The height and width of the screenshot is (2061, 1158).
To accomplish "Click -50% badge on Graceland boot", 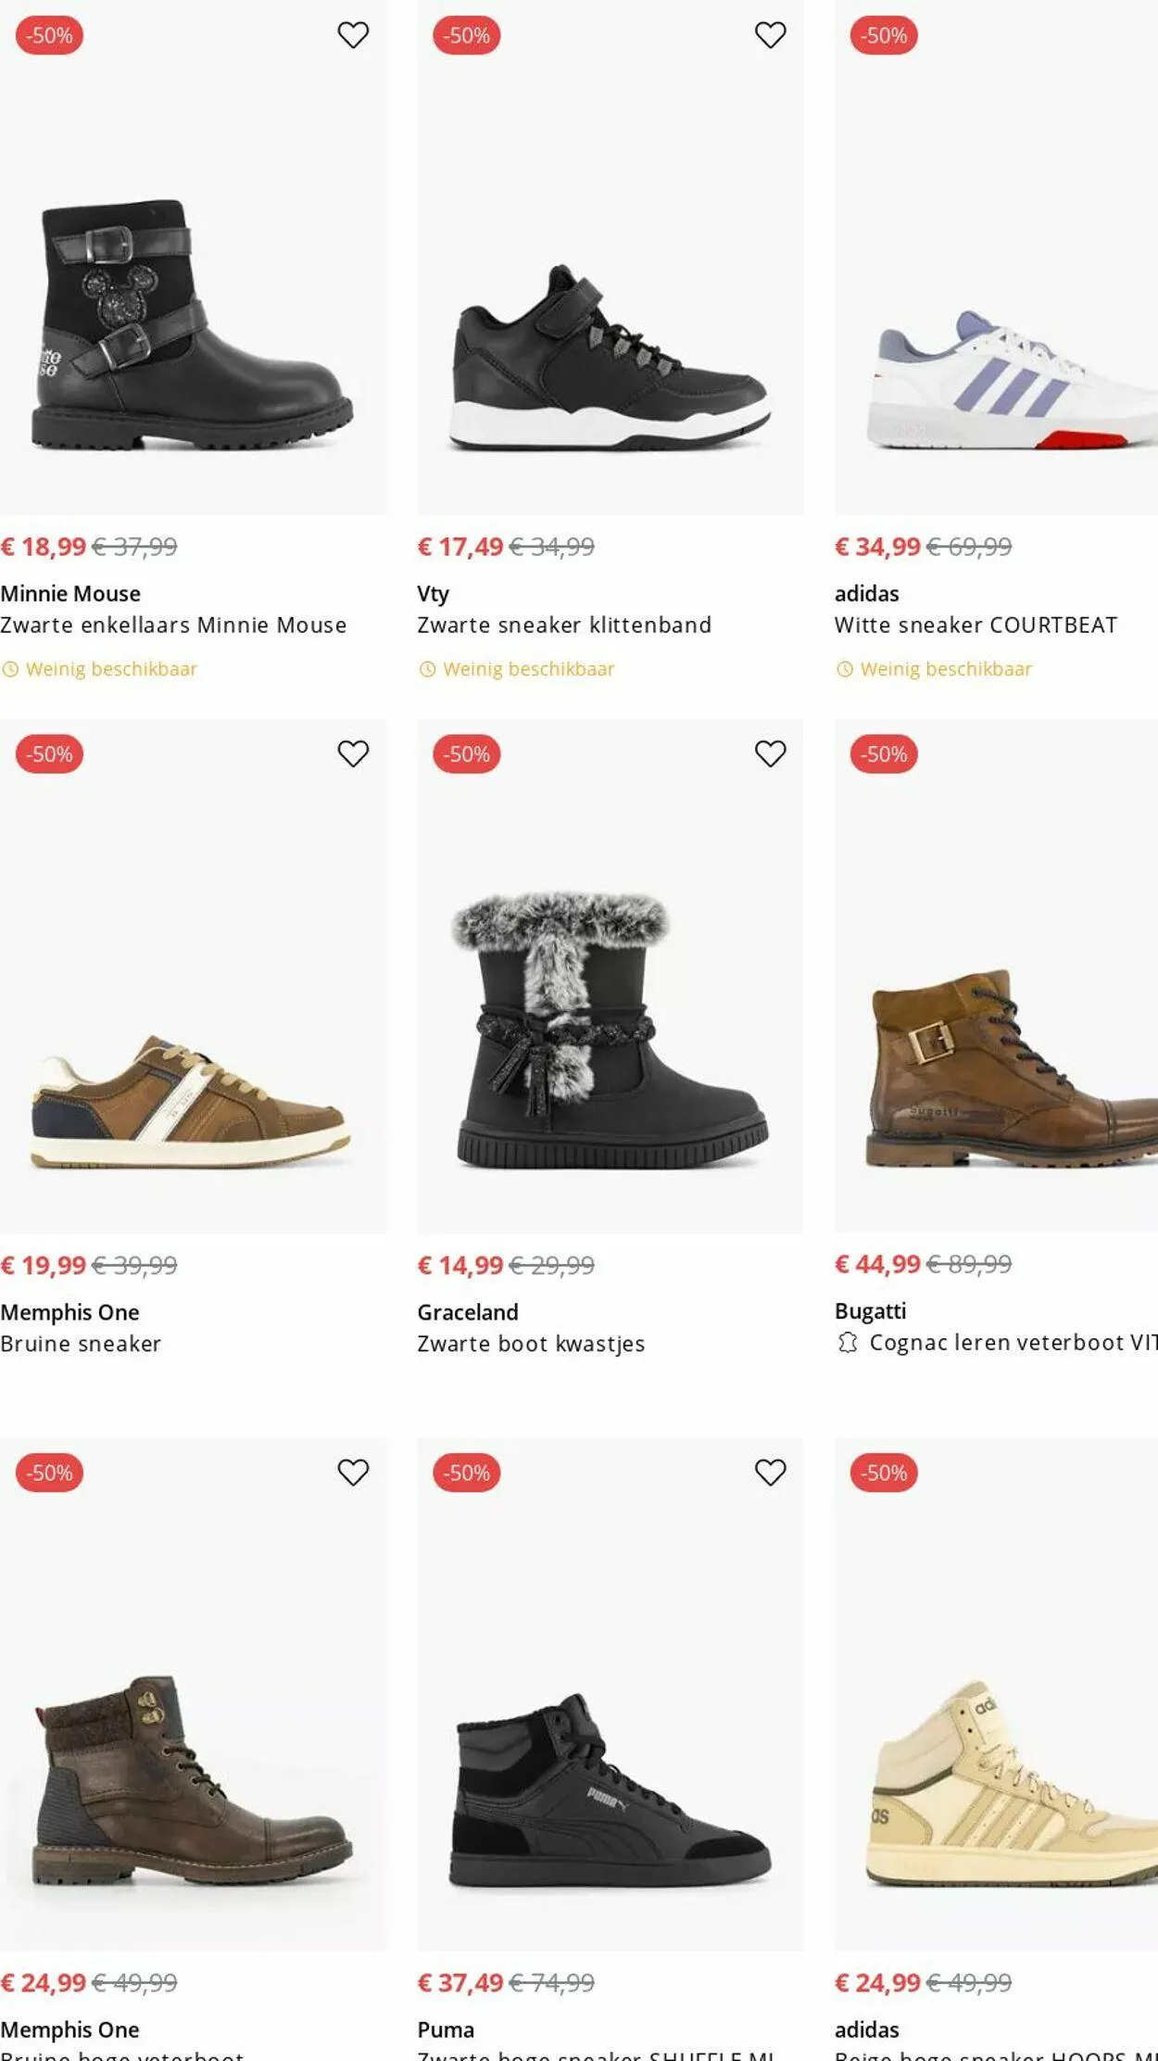I will pyautogui.click(x=466, y=753).
